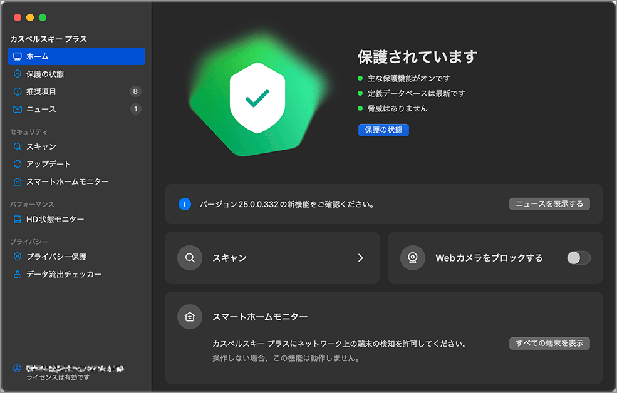Viewport: 617px width, 393px height.
Task: Click the 保護されています heading
Action: pos(418,56)
